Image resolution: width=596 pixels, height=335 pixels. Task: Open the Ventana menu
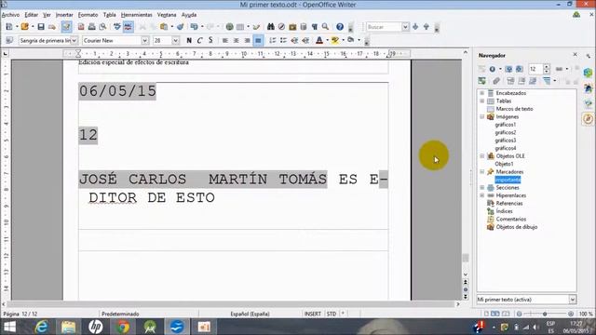[x=167, y=15]
